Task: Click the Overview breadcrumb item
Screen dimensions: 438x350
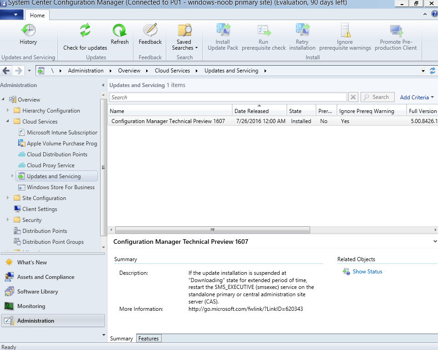Action: pos(129,71)
